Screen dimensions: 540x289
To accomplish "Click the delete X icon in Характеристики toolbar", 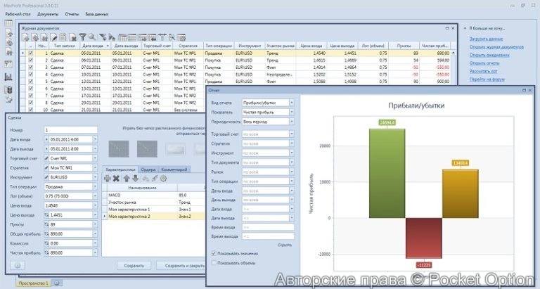I will 117,179.
